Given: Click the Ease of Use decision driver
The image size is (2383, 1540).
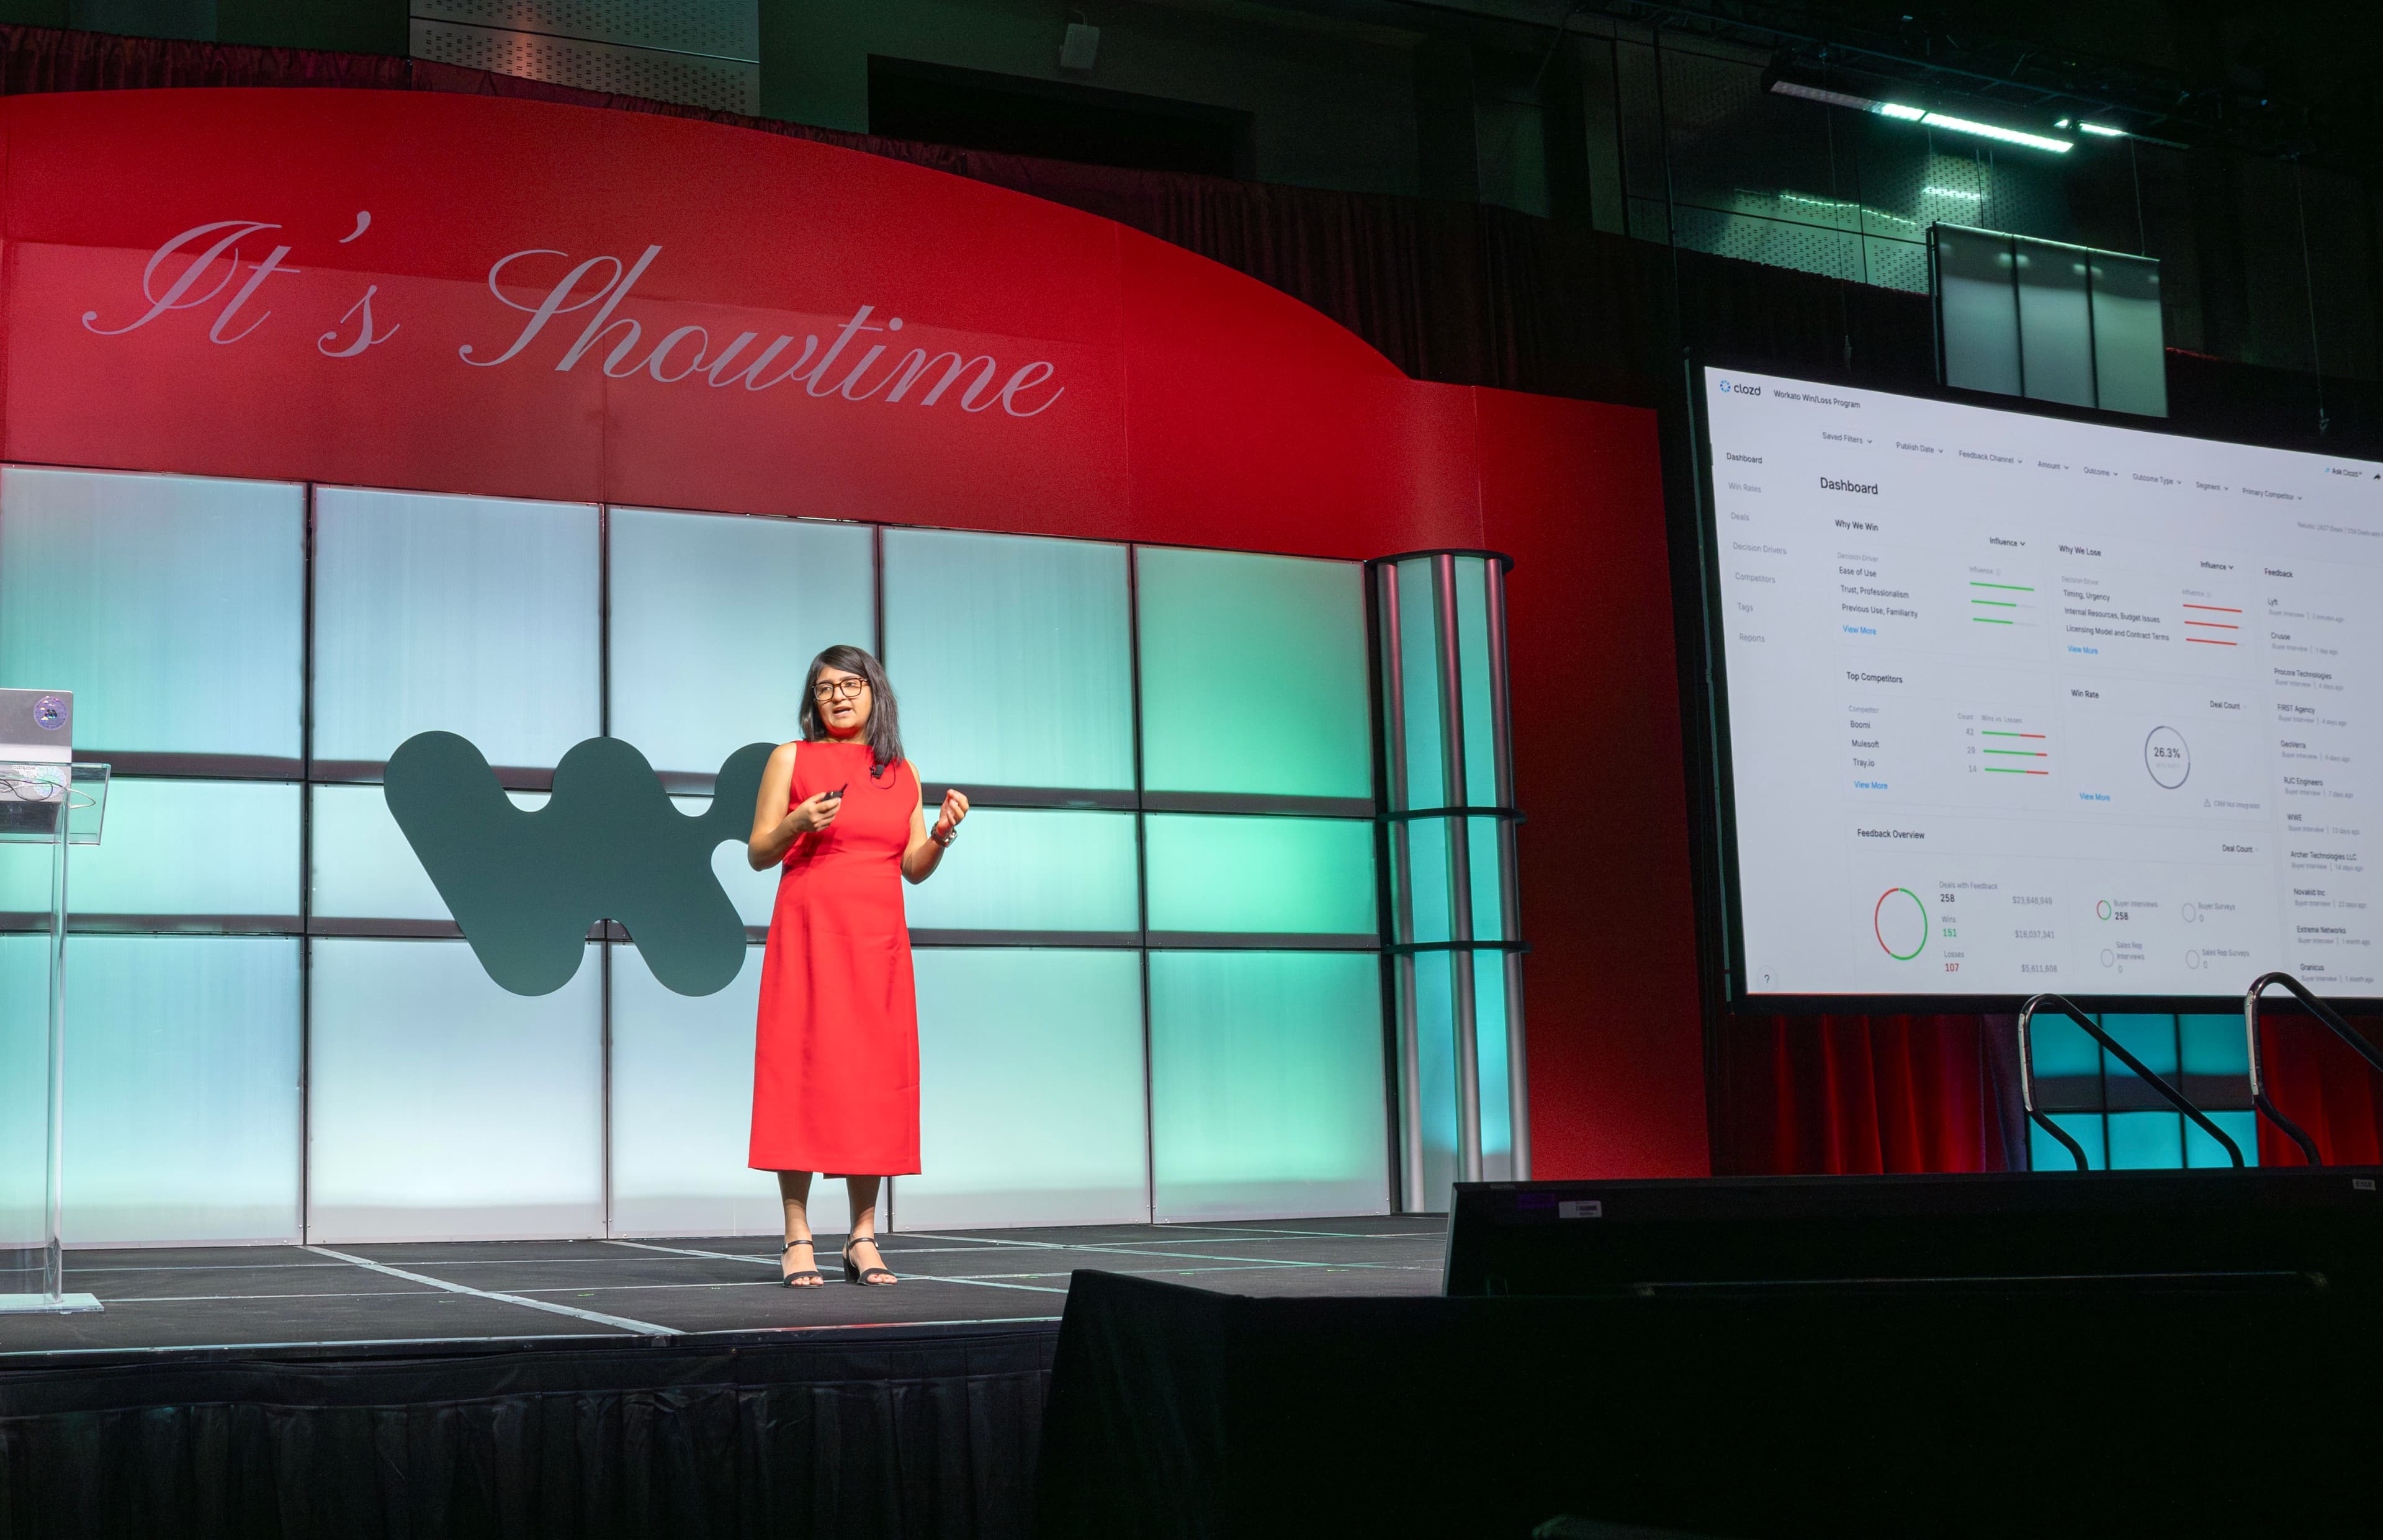Looking at the screenshot, I should 1857,572.
